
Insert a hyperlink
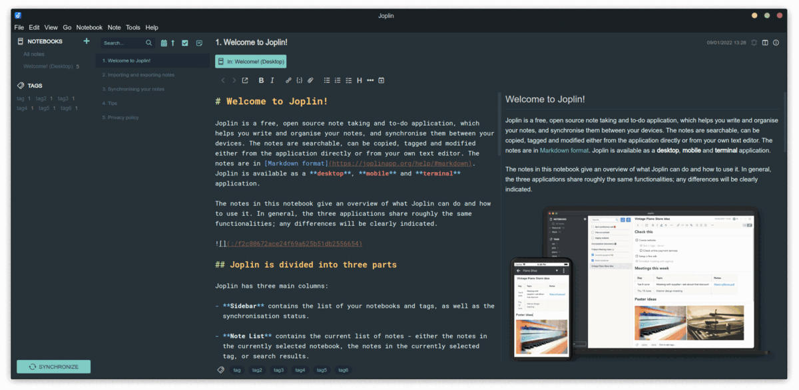tap(288, 80)
